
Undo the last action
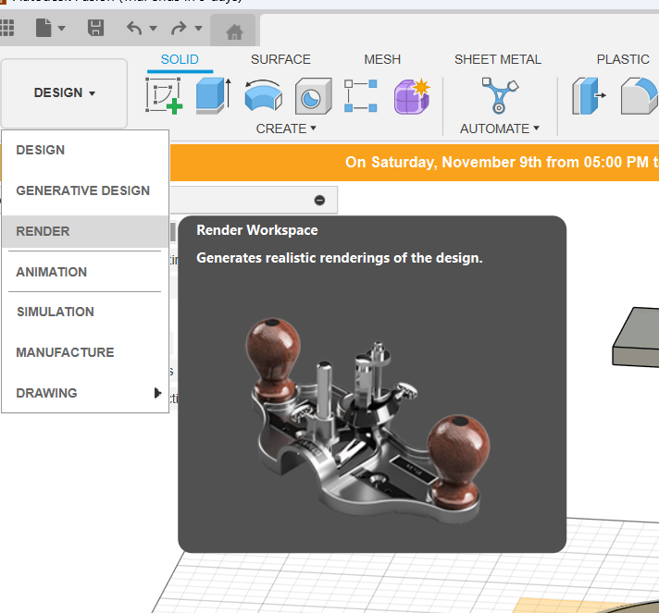coord(134,28)
